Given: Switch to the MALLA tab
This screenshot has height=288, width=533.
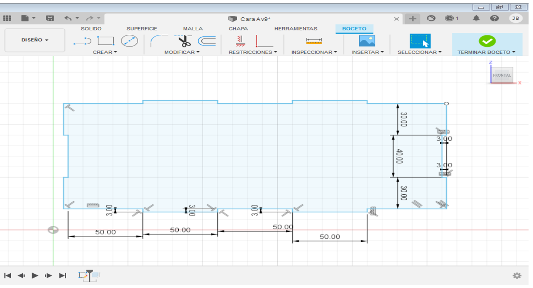Looking at the screenshot, I should pos(193,29).
